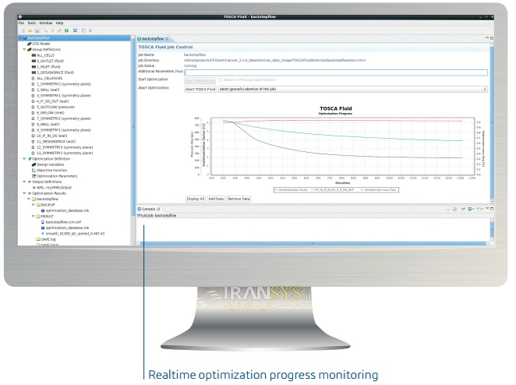This screenshot has width=516, height=385.
Task: Minimize the job control editor pane
Action: click(487, 38)
